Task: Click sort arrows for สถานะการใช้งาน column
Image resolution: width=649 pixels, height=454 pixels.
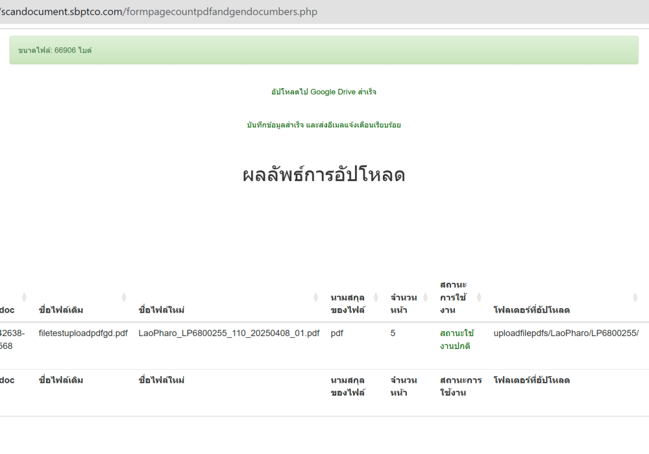Action: coord(479,297)
